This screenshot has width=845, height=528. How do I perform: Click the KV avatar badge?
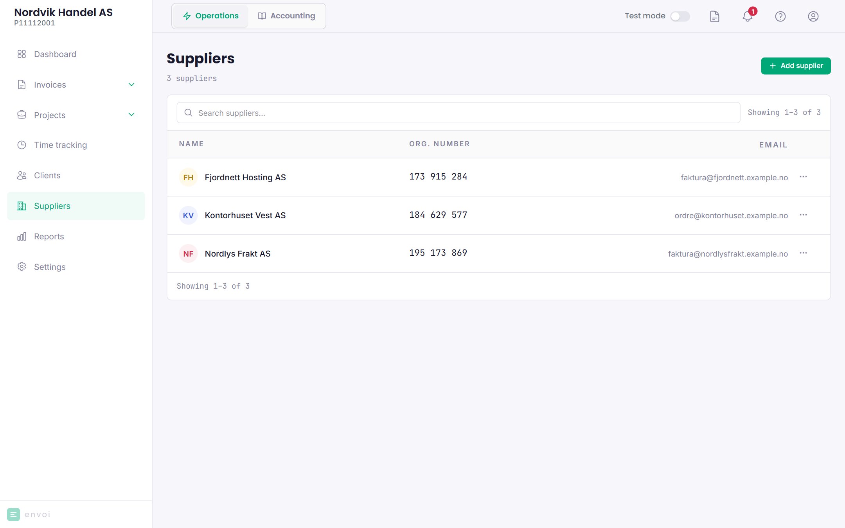click(x=188, y=216)
